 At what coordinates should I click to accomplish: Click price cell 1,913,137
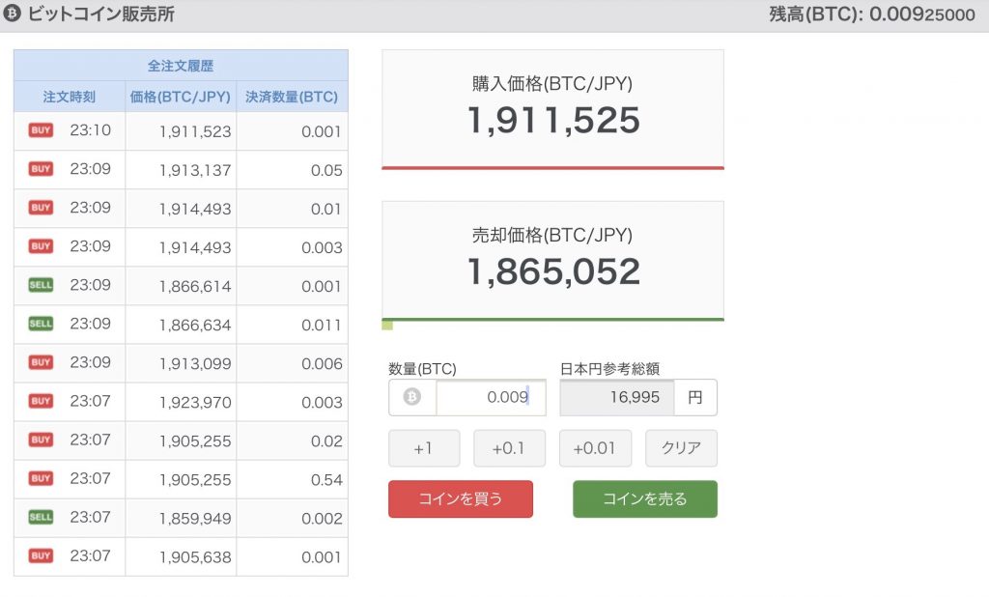pos(181,170)
